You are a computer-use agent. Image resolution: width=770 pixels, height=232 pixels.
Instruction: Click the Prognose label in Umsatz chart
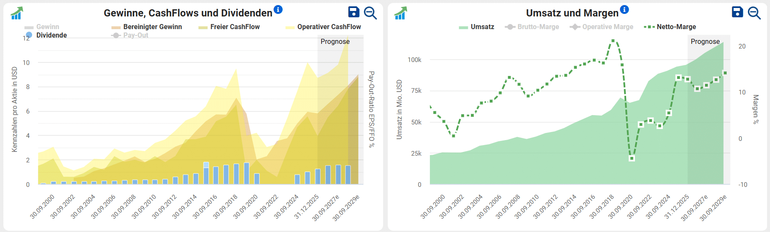[705, 41]
